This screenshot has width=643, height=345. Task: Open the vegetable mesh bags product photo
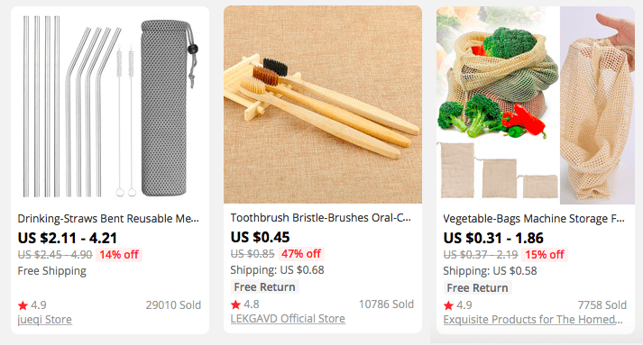coord(536,105)
